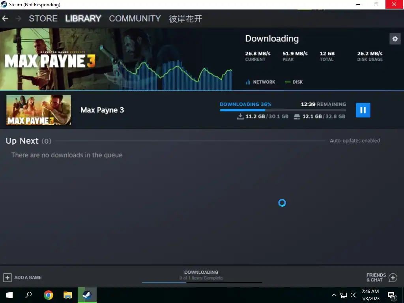This screenshot has height=303, width=404.
Task: Open download settings gear icon
Action: 395,39
